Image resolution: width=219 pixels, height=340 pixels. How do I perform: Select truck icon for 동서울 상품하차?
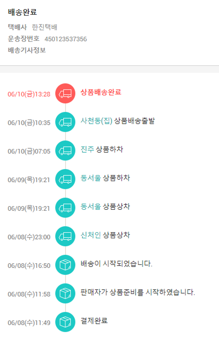(65, 179)
